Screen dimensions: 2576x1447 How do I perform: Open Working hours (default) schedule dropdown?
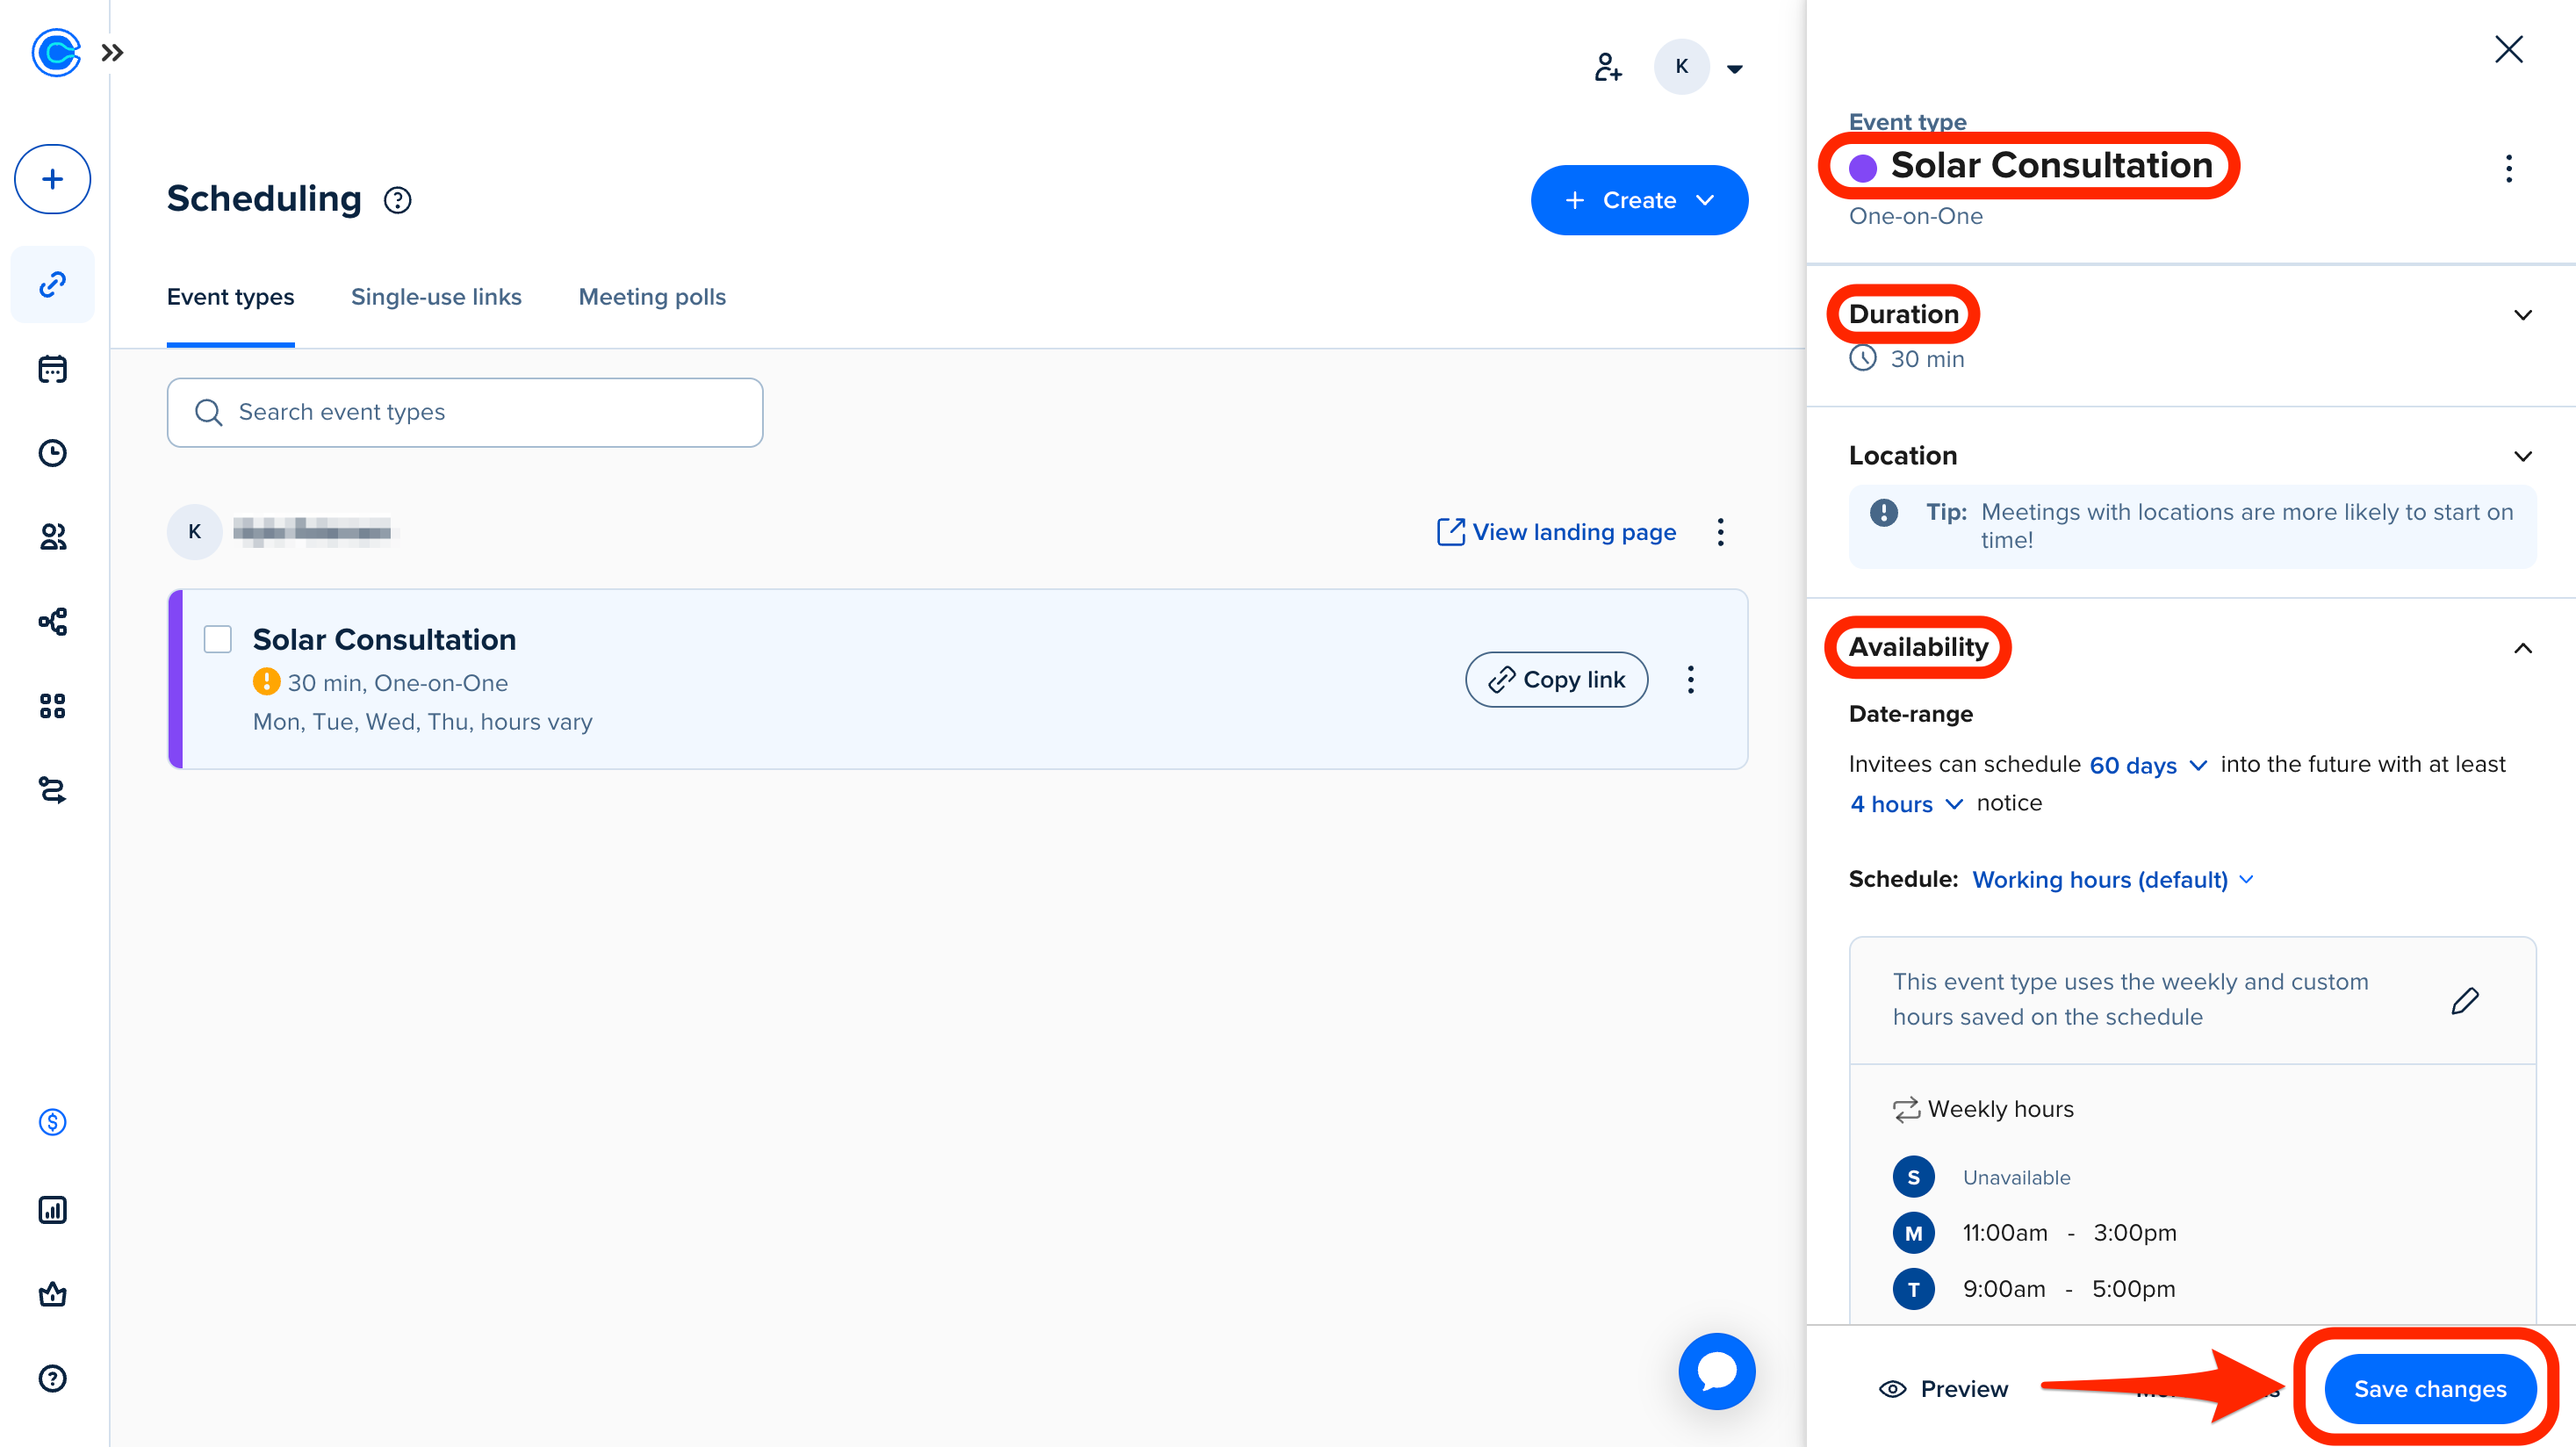[x=2112, y=879]
